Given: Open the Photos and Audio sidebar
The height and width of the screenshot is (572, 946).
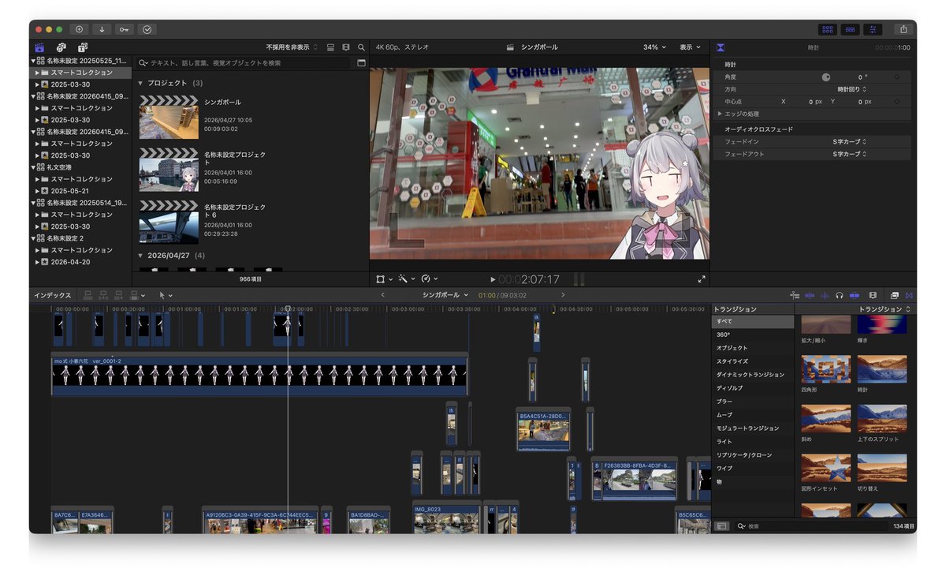Looking at the screenshot, I should pos(61,47).
